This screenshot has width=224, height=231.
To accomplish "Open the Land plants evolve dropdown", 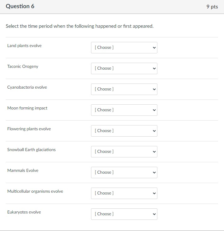I will [124, 48].
